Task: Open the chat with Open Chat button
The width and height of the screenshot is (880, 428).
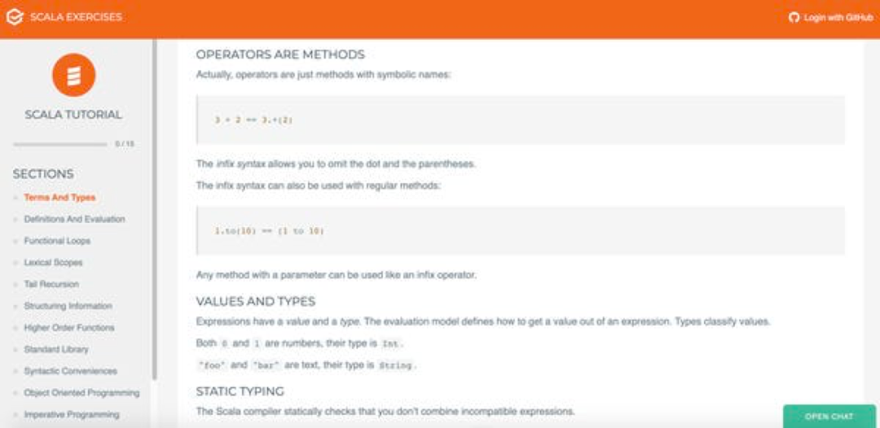Action: coord(829,416)
